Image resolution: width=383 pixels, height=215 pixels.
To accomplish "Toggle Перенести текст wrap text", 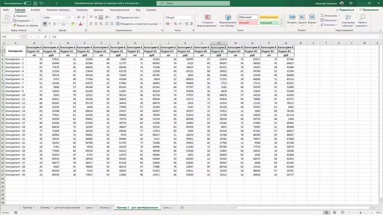I will 128,17.
